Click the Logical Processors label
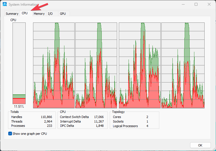The image size is (216, 151). click(125, 126)
